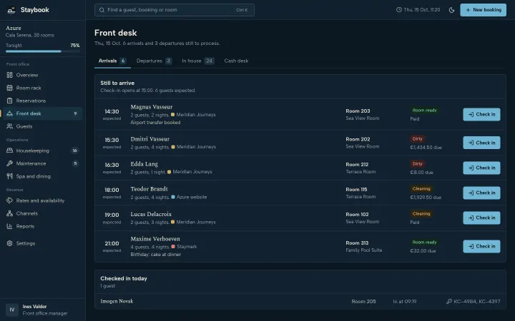The width and height of the screenshot is (515, 321).
Task: Open guest name Dmitri Vasseur
Action: tap(150, 139)
